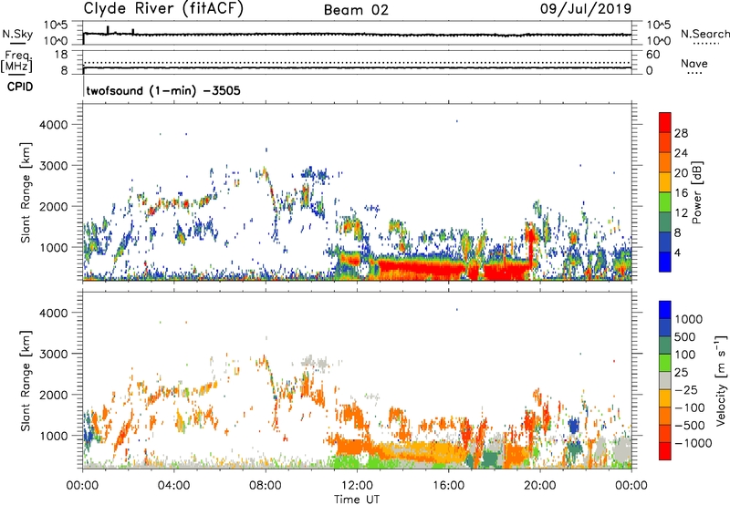Click the '3000' tick on velocity panel
The image size is (730, 505).
[55, 354]
